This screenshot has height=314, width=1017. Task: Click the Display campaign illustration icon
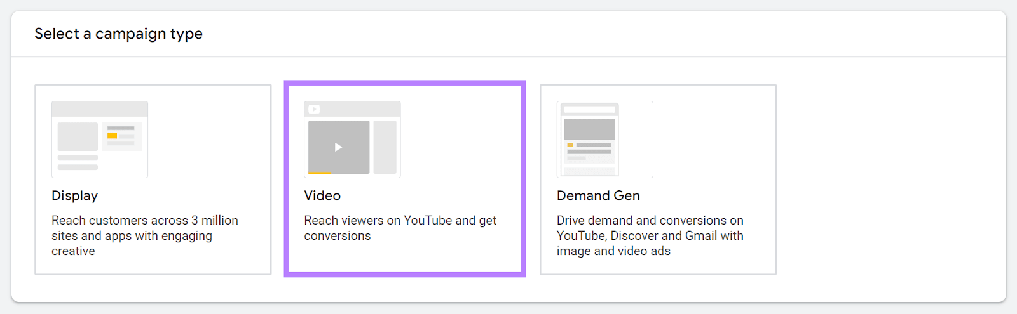point(100,140)
